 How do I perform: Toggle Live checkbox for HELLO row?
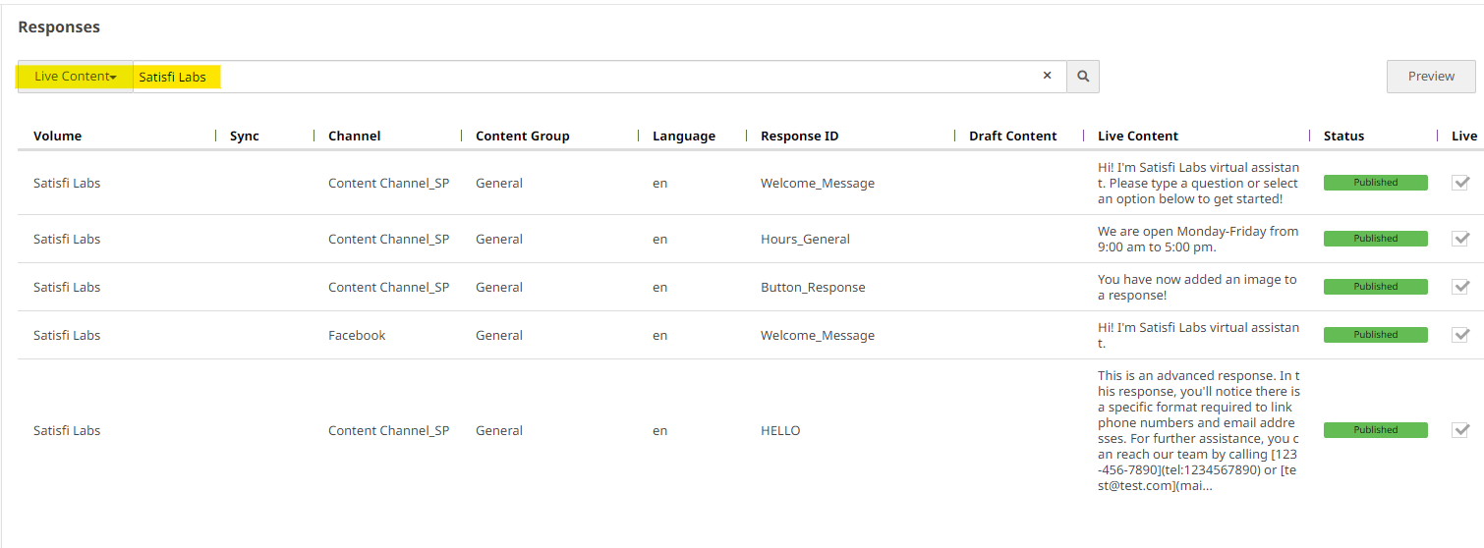click(1460, 430)
